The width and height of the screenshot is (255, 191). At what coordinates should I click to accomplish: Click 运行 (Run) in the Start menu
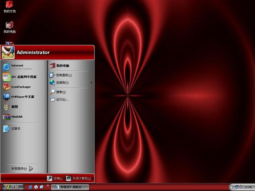click(62, 99)
